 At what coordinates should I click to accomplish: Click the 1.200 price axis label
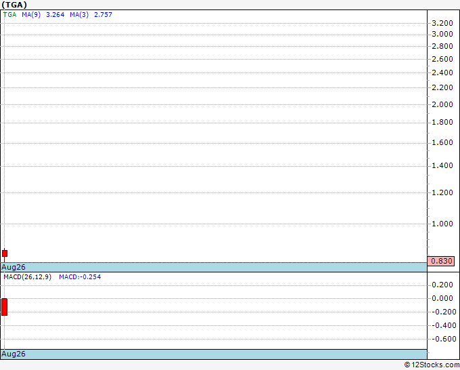coord(442,192)
